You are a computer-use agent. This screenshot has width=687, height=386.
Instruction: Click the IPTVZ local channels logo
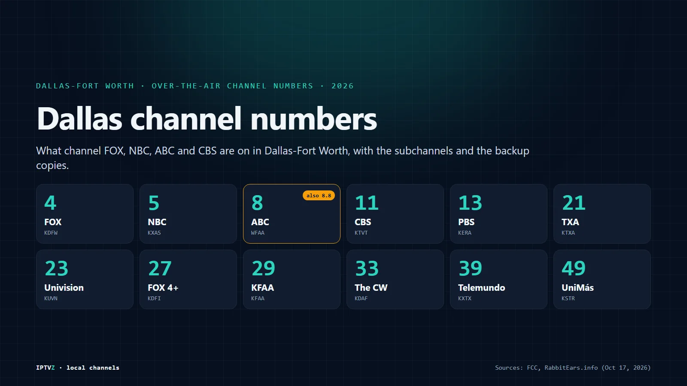tap(78, 368)
